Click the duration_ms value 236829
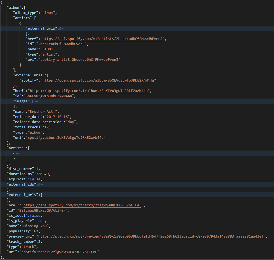Image resolution: width=274 pixels, height=260 pixels. click(42, 174)
